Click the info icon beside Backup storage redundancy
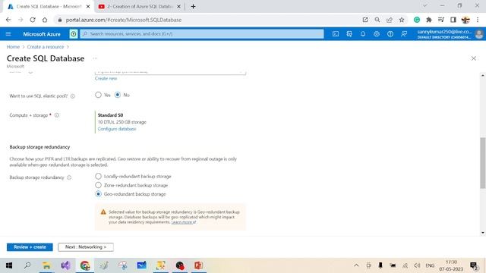486x273 pixels. 69,177
